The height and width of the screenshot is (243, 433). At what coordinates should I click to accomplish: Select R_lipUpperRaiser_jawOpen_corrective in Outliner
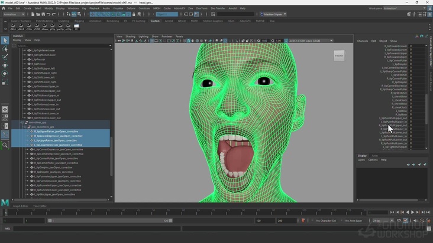56,132
